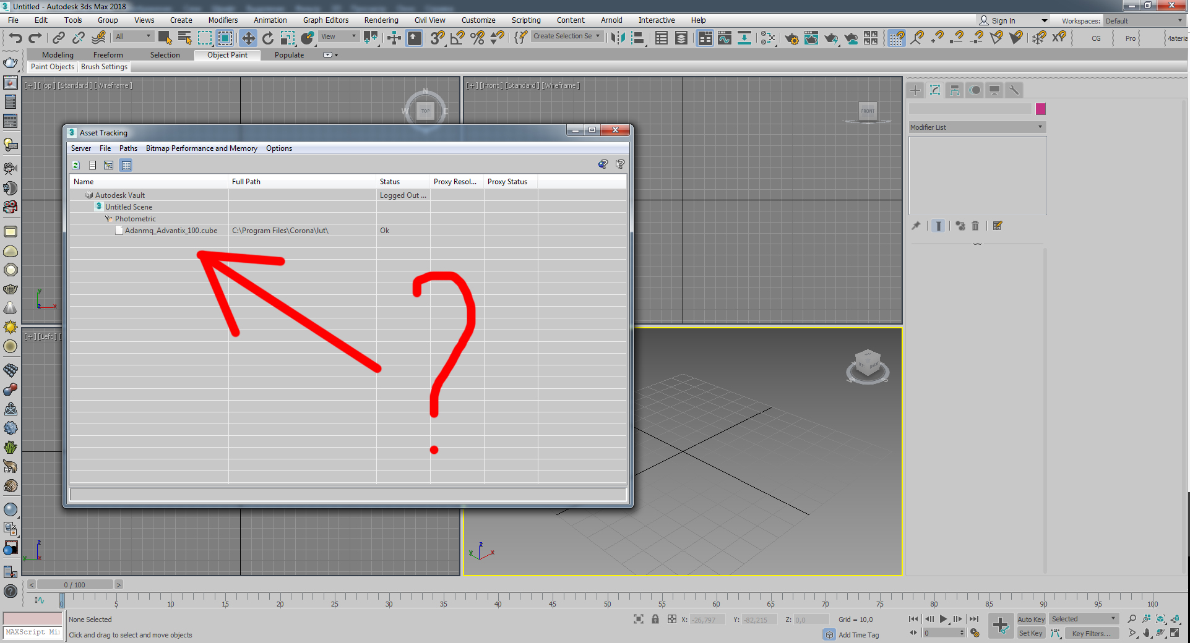This screenshot has width=1190, height=643.
Task: Toggle the Selection Lock padlock
Action: 655,619
